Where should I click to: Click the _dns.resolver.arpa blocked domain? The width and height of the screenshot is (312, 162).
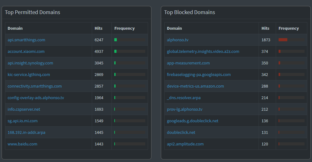[184, 98]
